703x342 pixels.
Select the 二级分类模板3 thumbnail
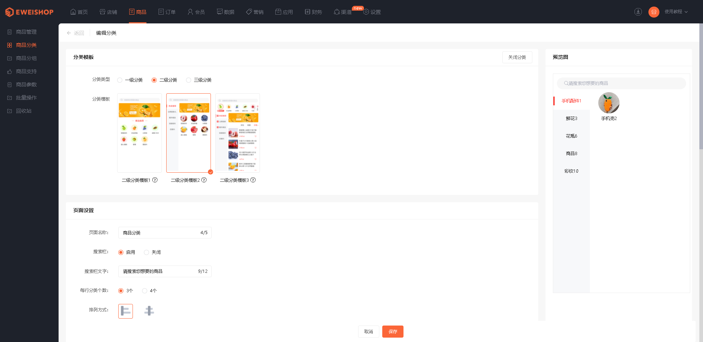coord(238,133)
